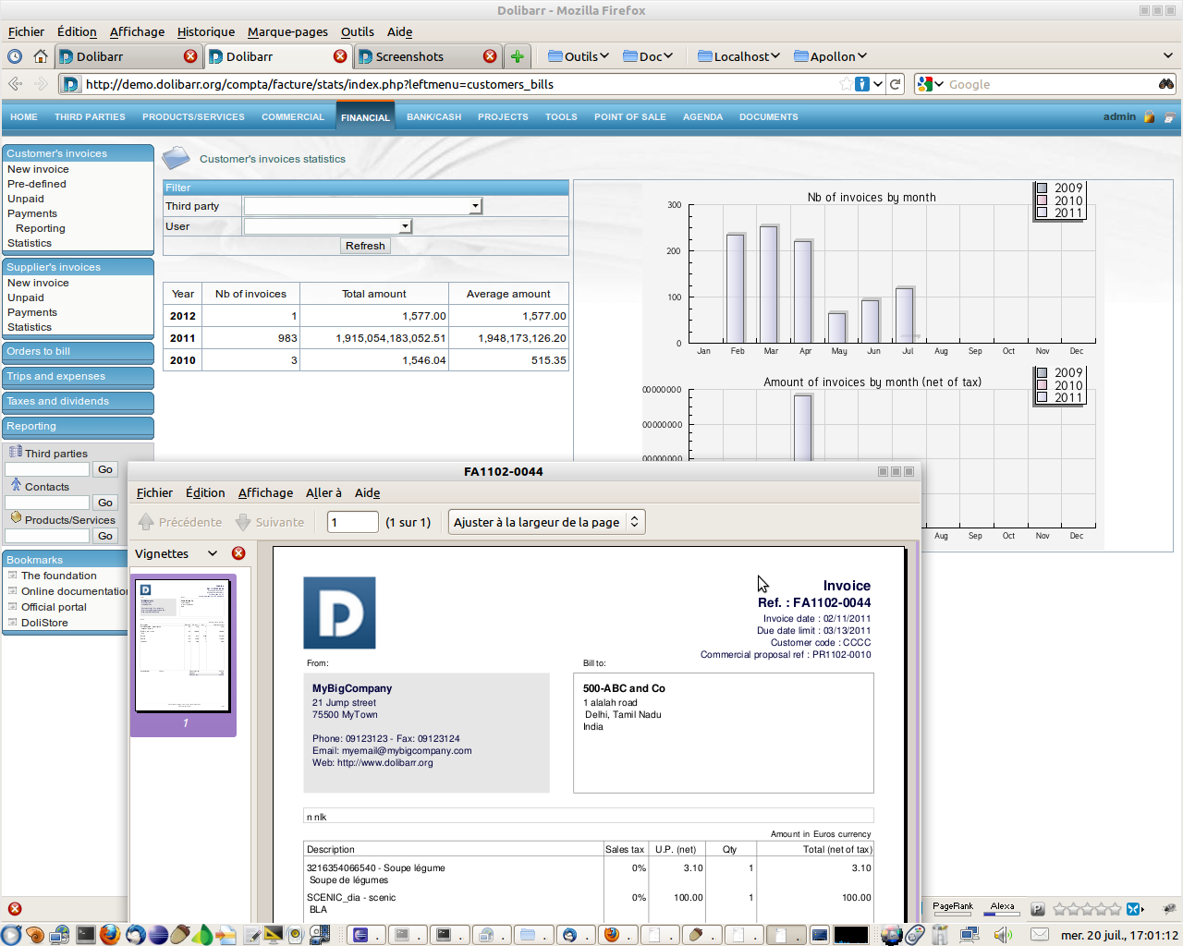Click the Dolibarr logo on invoice
Image resolution: width=1183 pixels, height=946 pixels.
pos(339,612)
